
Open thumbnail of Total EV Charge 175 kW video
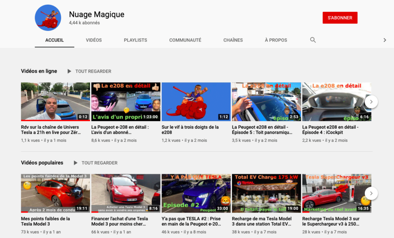266,193
